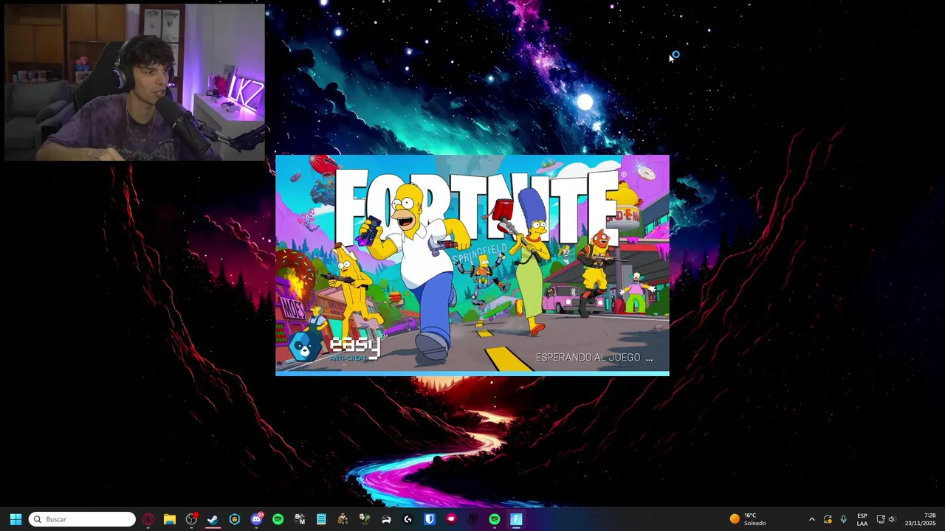Open Steam from the taskbar

pyautogui.click(x=213, y=519)
